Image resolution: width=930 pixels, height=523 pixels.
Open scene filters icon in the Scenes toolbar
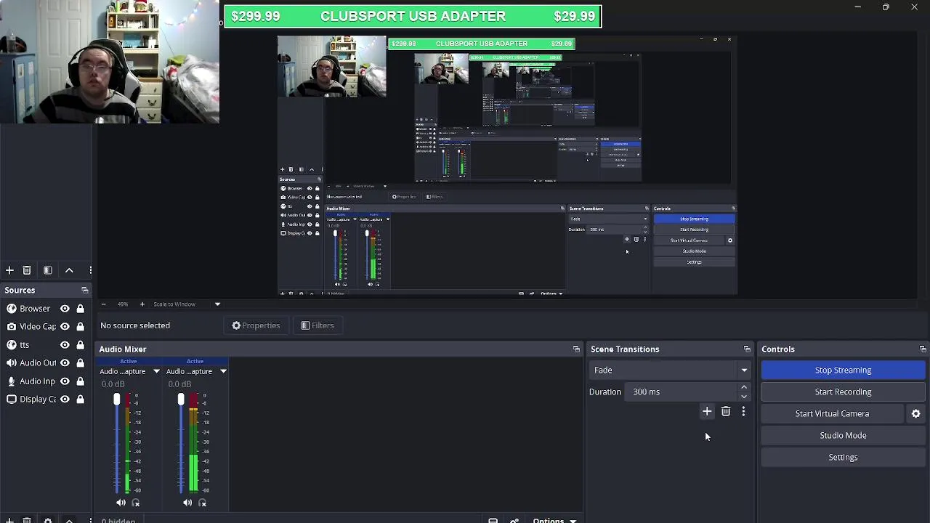[48, 270]
